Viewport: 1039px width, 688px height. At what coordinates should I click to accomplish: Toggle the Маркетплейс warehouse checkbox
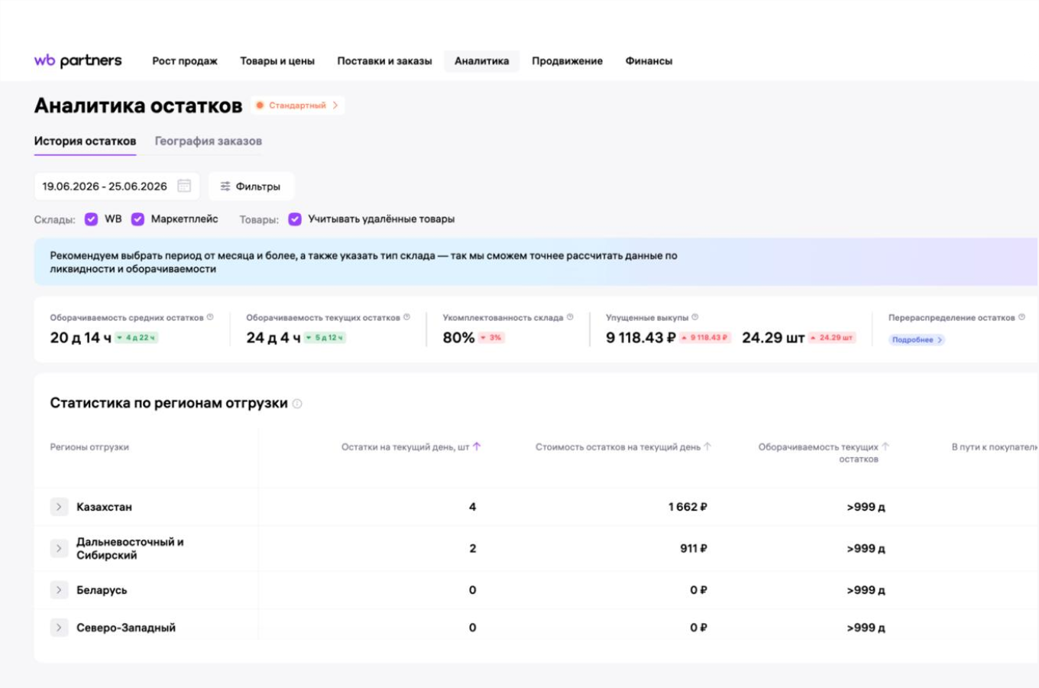click(x=138, y=219)
